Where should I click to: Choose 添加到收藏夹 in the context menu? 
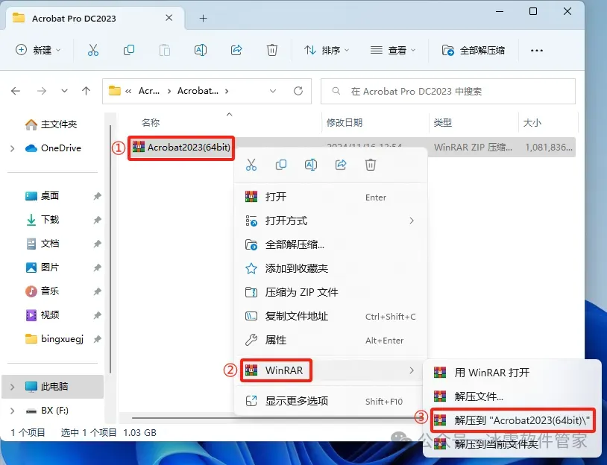pos(330,268)
